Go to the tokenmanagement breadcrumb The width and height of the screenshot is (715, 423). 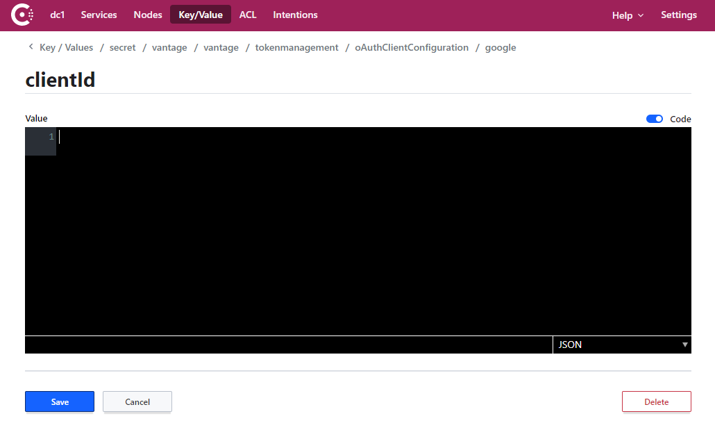[296, 47]
